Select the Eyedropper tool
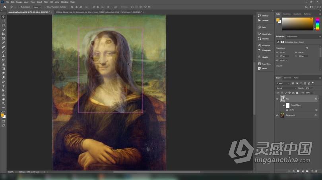 3,43
